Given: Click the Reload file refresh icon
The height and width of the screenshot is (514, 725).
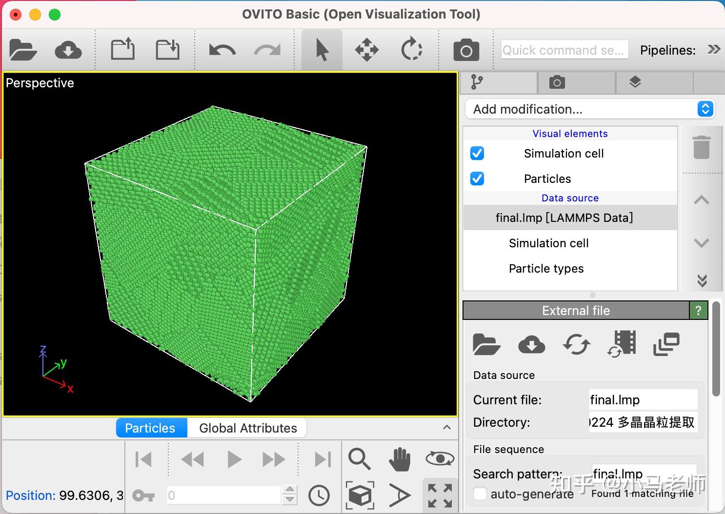Looking at the screenshot, I should click(576, 344).
